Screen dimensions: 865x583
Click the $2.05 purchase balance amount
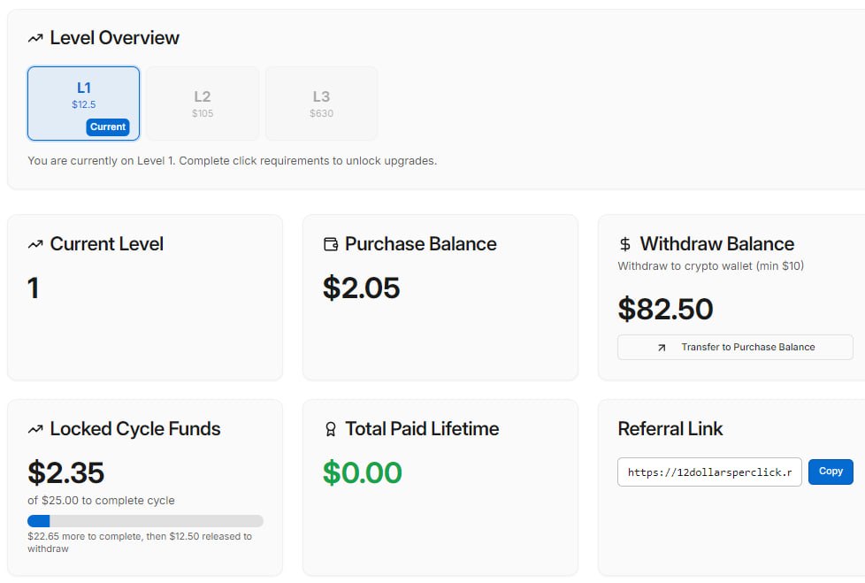[x=361, y=288]
